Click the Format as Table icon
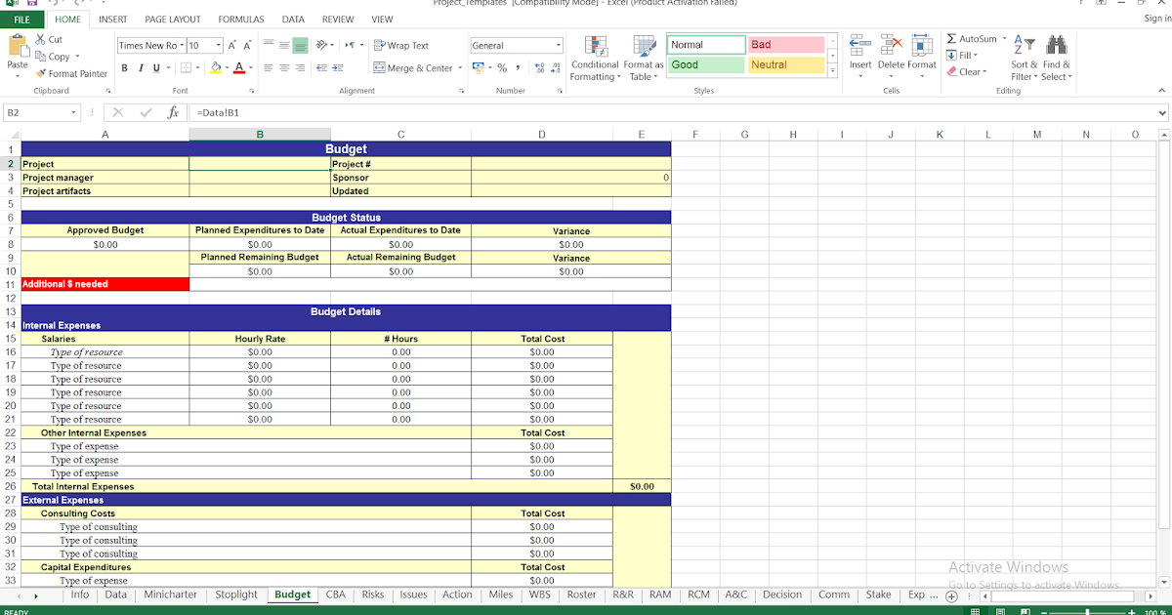 [x=643, y=57]
